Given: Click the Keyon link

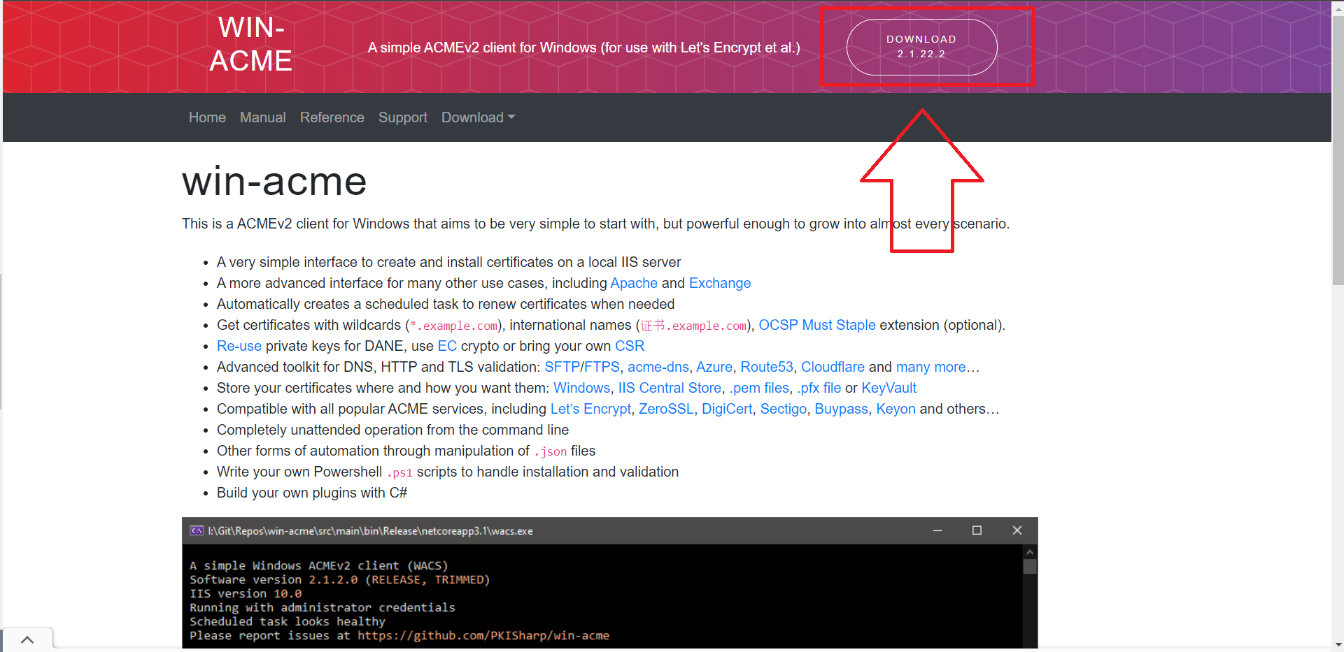Looking at the screenshot, I should (x=896, y=409).
